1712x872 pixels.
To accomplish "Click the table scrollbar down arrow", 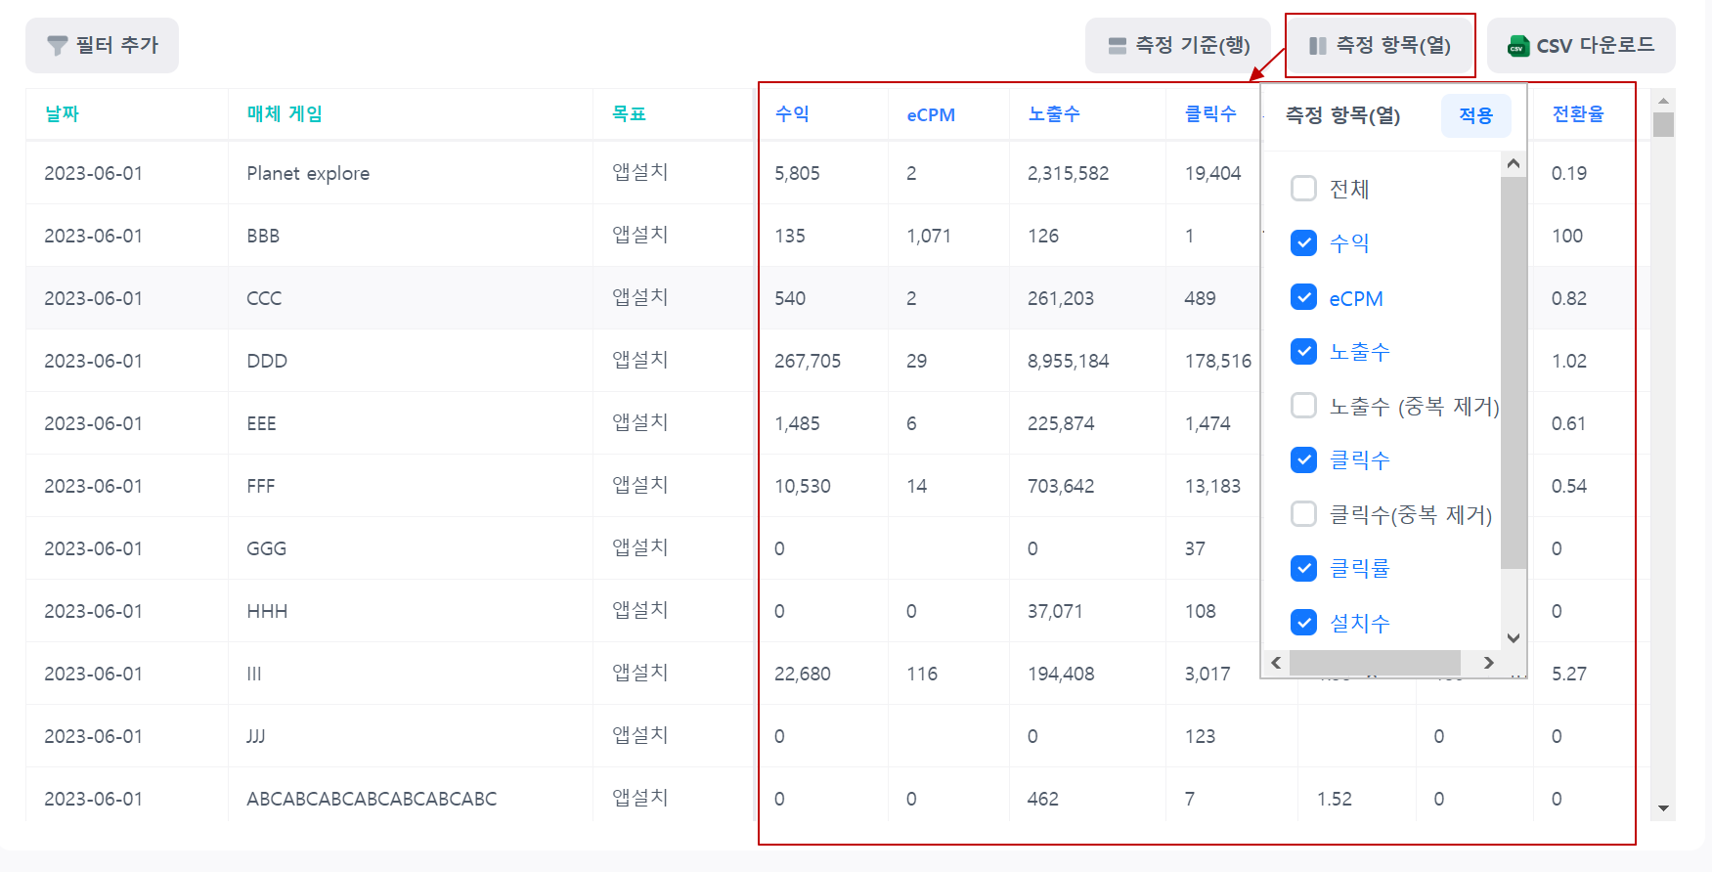I will [1663, 808].
